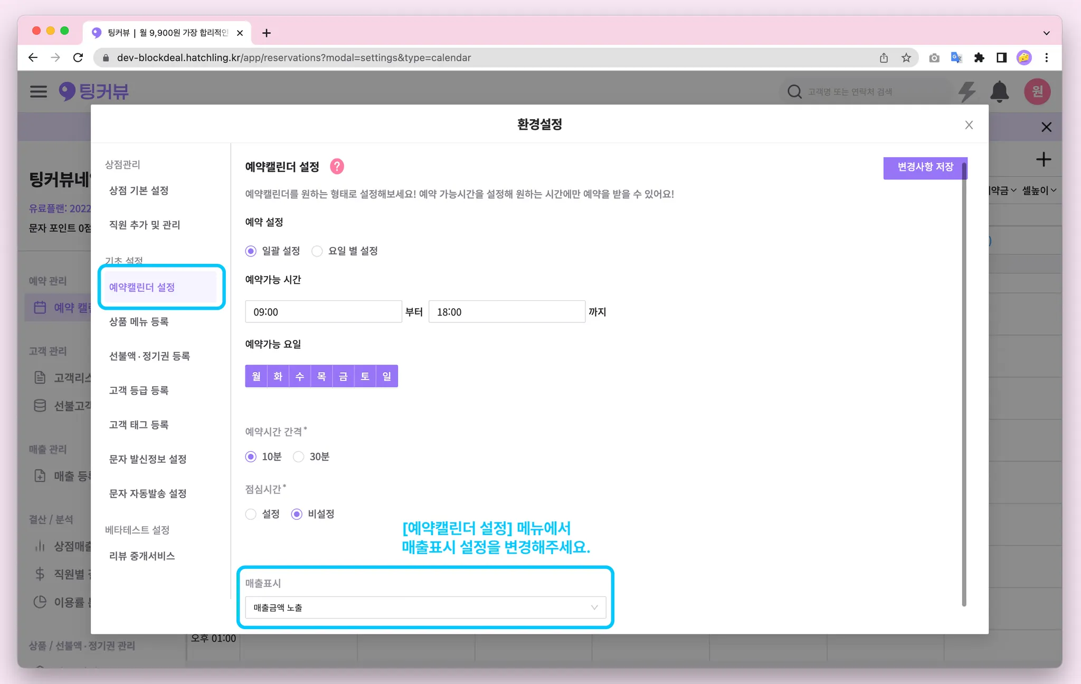Click the lightning bolt quick action icon
Viewport: 1081px width, 684px height.
(x=967, y=92)
